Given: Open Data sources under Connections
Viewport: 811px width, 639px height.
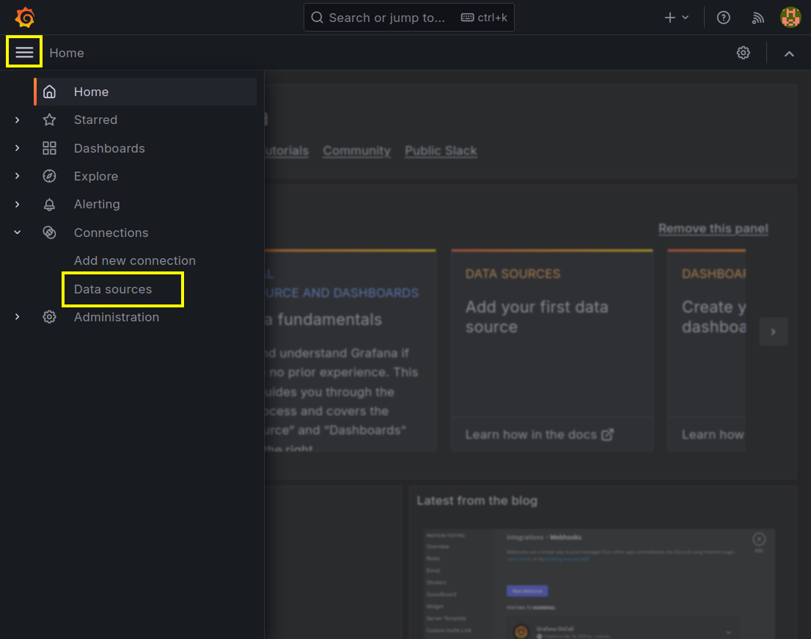Looking at the screenshot, I should point(113,289).
